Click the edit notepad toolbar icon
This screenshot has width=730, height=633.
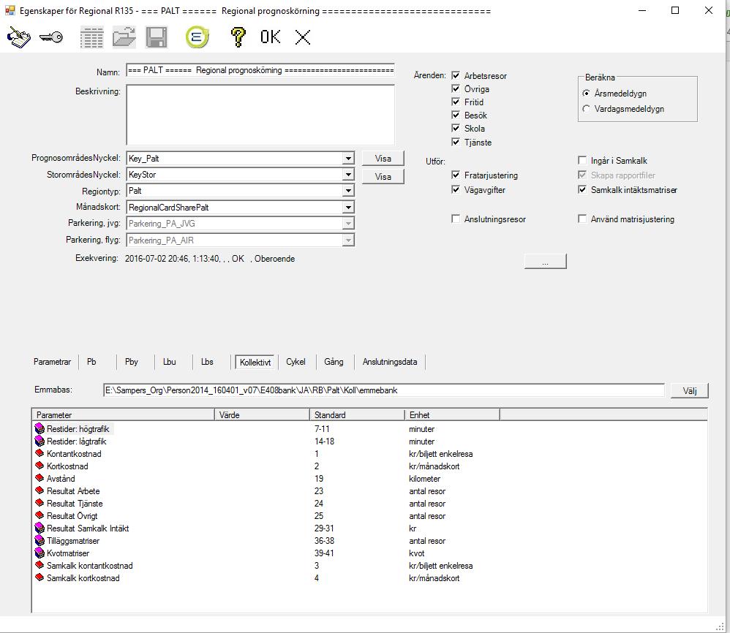18,37
